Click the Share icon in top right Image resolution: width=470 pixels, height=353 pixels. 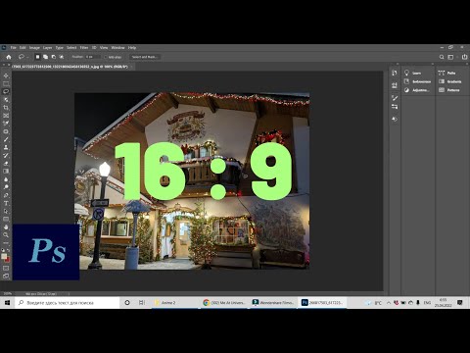(x=464, y=57)
